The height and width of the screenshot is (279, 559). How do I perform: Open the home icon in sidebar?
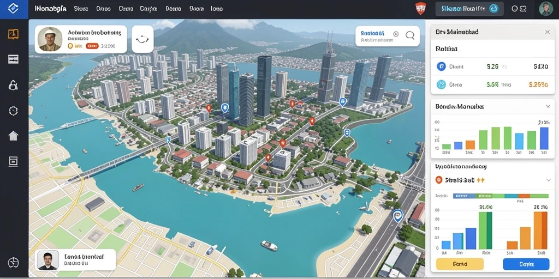13,136
